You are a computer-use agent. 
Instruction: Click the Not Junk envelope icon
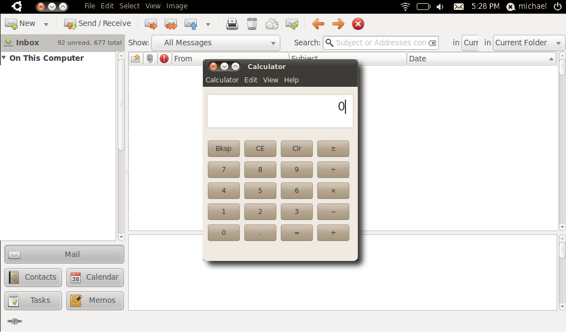[292, 24]
